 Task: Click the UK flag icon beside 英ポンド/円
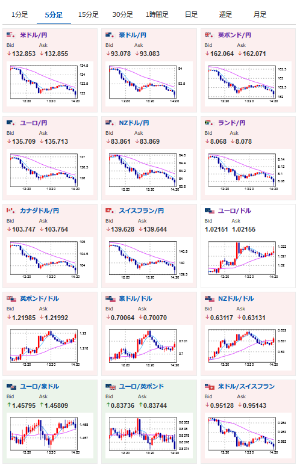209,35
